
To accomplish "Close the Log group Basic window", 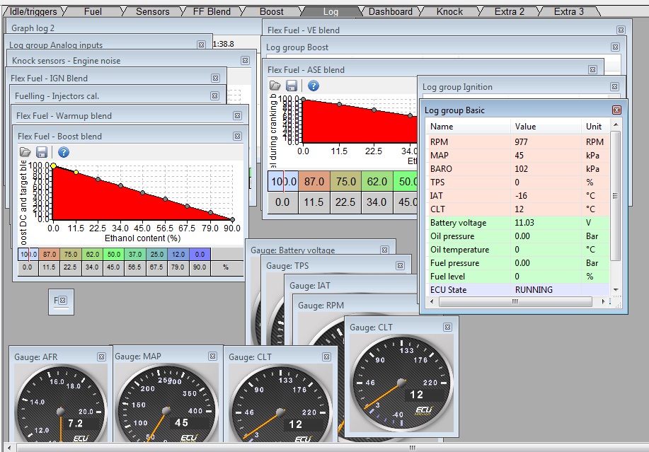I will (x=616, y=110).
